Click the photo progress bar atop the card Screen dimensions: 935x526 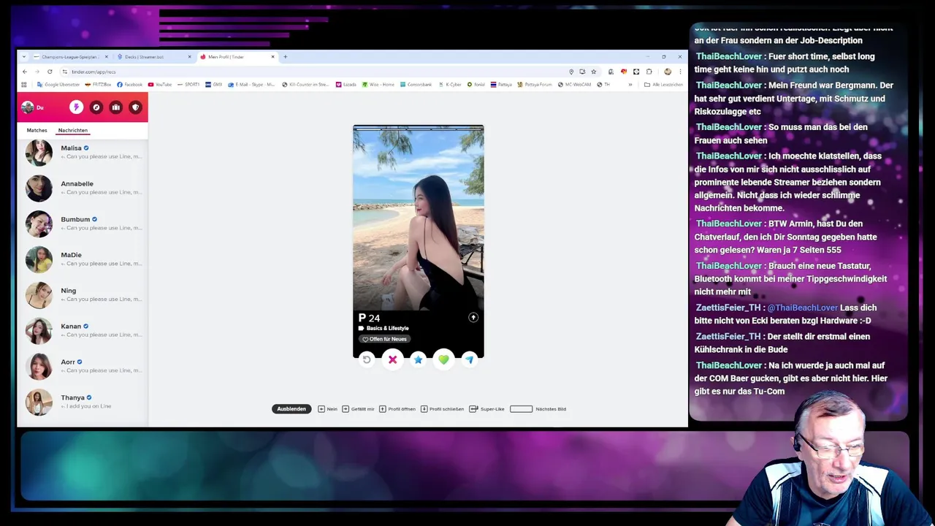pyautogui.click(x=418, y=129)
